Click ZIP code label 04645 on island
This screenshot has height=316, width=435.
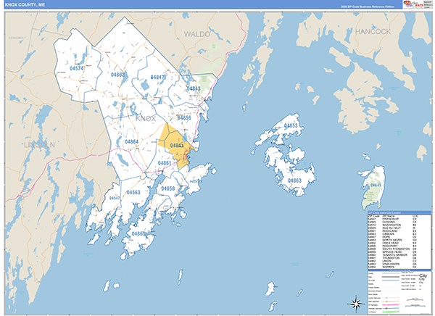376,185
